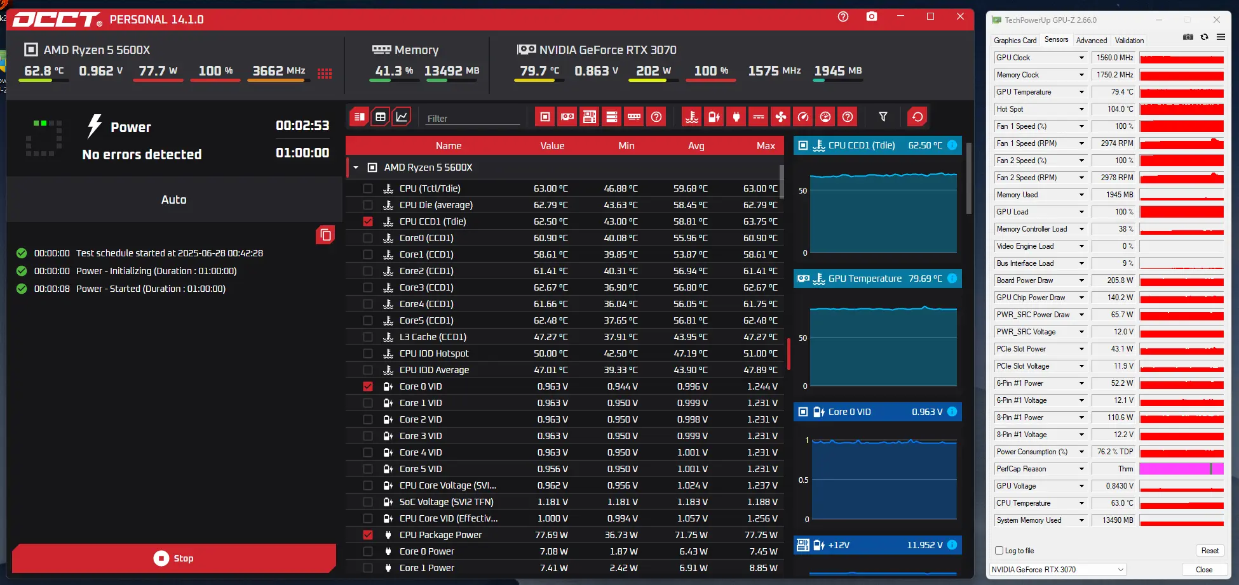The width and height of the screenshot is (1239, 585).
Task: Switch to the Graphics Card tab in GPU-Z
Action: point(1015,41)
